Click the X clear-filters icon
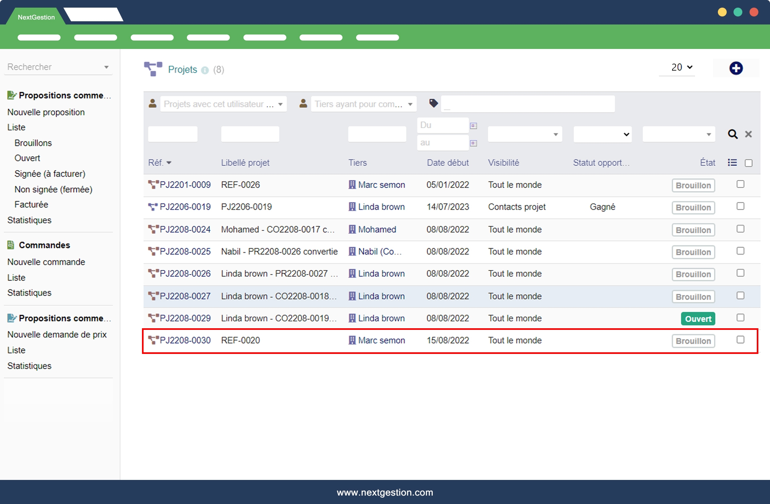The image size is (770, 504). click(x=748, y=134)
